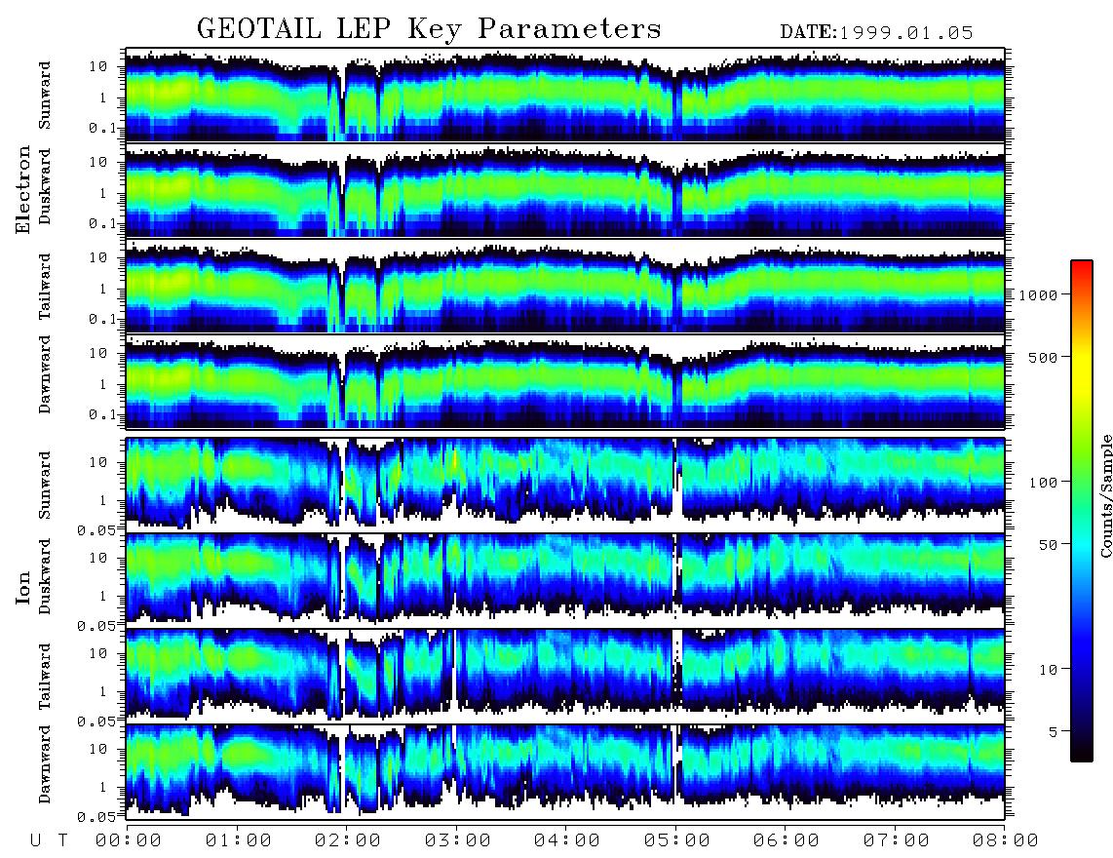Click the "1000" colorbar tick label
This screenshot has height=858, width=1113.
pyautogui.click(x=1038, y=295)
